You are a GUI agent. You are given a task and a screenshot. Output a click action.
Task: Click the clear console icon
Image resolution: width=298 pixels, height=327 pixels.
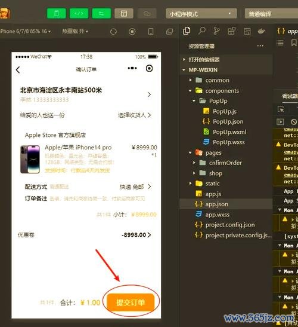pyautogui.click(x=294, y=122)
